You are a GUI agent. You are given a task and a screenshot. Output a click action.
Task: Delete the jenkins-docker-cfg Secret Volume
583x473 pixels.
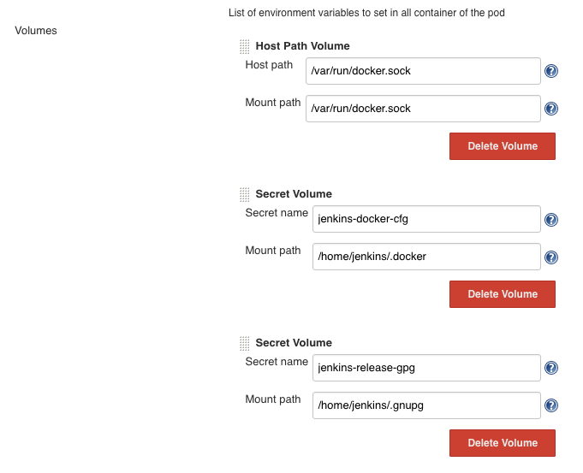pyautogui.click(x=503, y=294)
